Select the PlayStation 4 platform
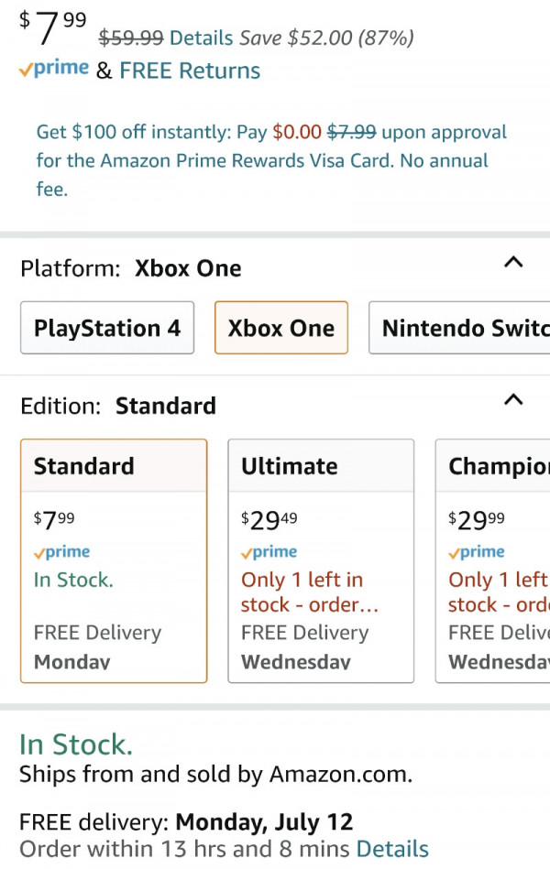Viewport: 550px width, 869px height. pos(107,328)
